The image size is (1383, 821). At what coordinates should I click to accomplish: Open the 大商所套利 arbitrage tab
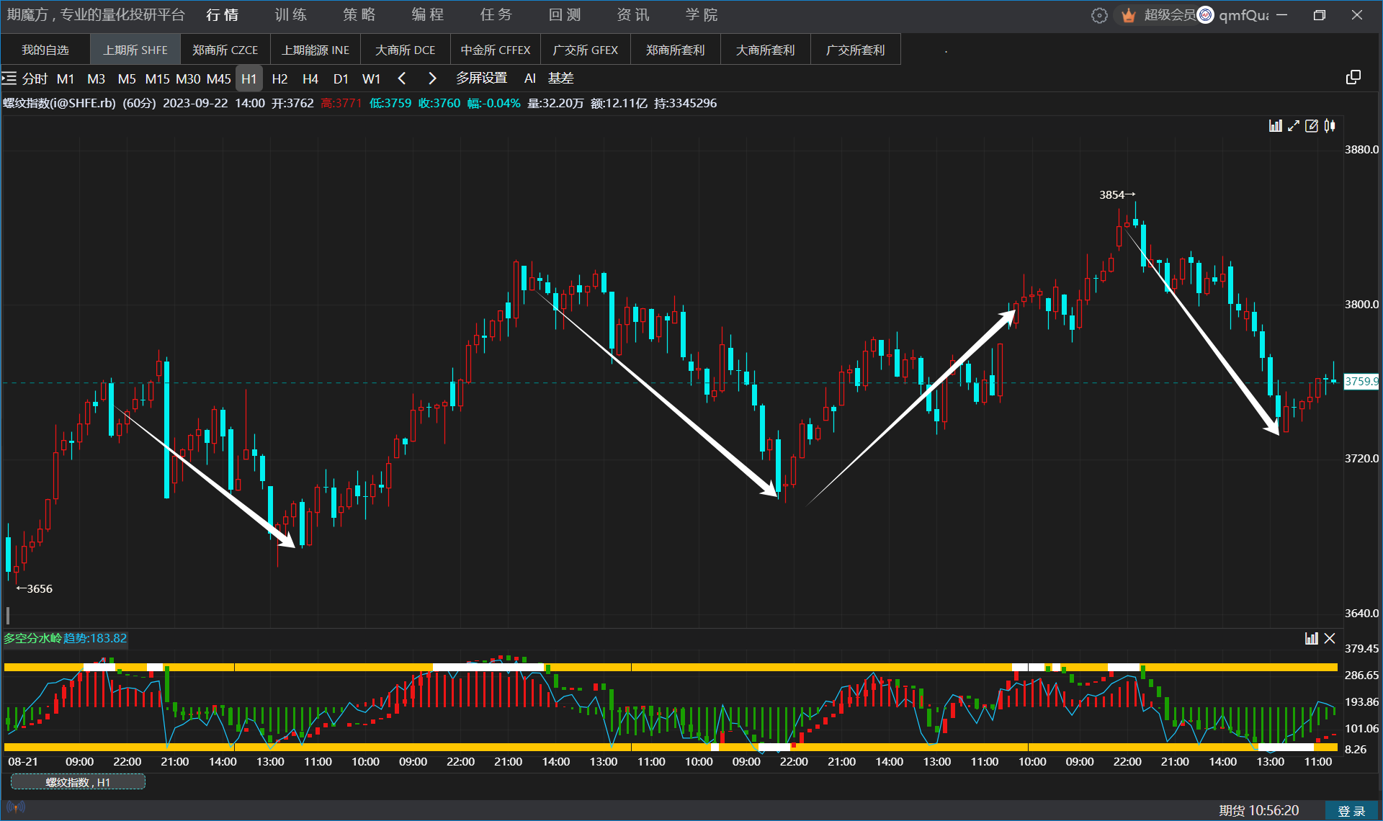(x=765, y=50)
